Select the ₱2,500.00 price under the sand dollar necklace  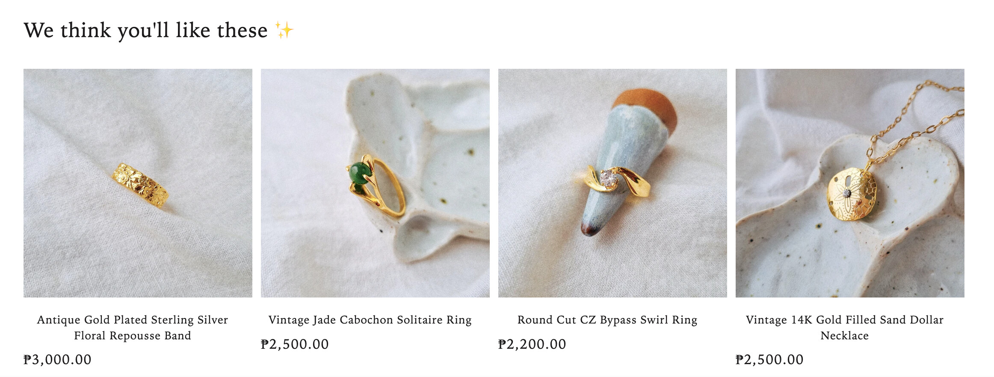click(x=769, y=359)
